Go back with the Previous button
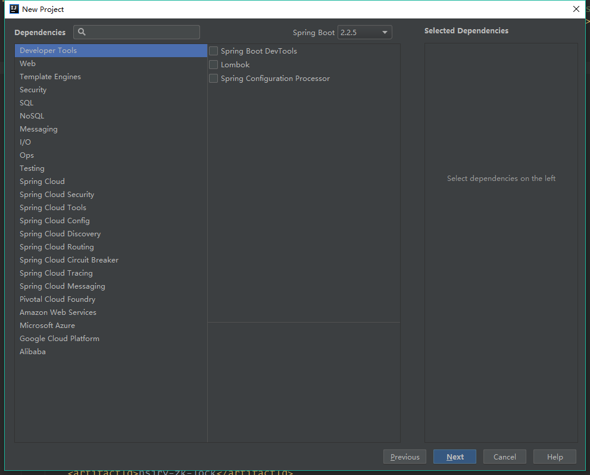Image resolution: width=590 pixels, height=475 pixels. pyautogui.click(x=405, y=457)
